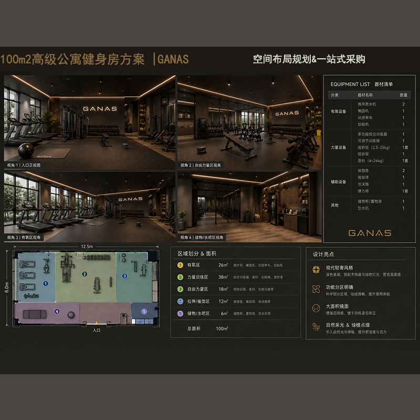Image resolution: width=420 pixels, height=420 pixels.
Task: Click the 100m2 apartment gym plan title
Action: tap(72, 59)
